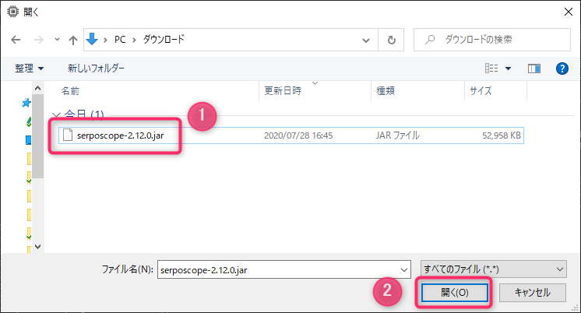Click the navigation pane scrollbar thumb

(38, 136)
